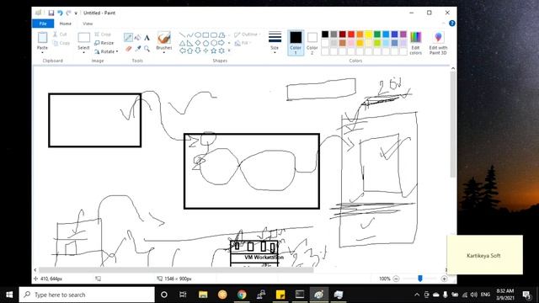
Task: Open File Explorer from the taskbar
Action: [203, 295]
